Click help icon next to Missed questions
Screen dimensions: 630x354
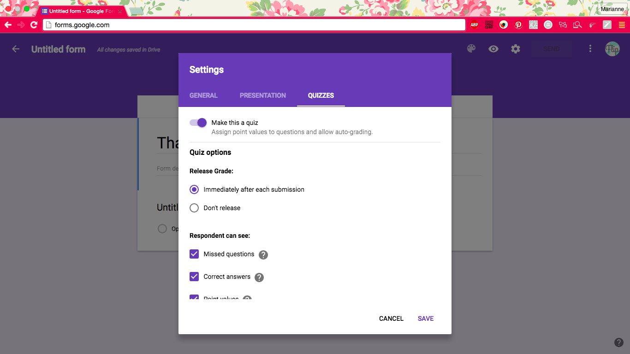[x=263, y=254]
